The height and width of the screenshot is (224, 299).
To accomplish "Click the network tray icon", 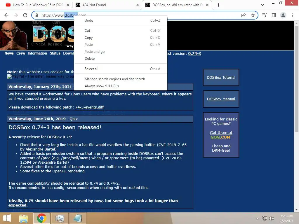I will pos(265,218).
